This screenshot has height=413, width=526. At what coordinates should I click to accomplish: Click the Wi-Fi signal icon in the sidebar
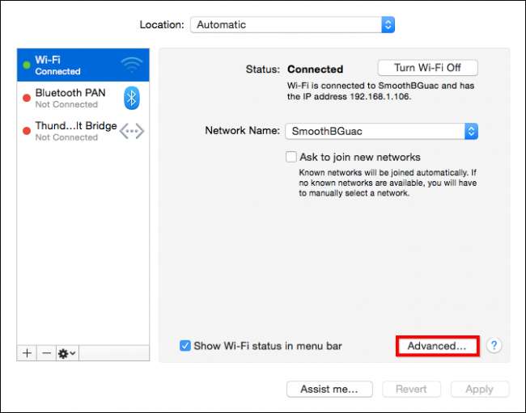coord(131,65)
